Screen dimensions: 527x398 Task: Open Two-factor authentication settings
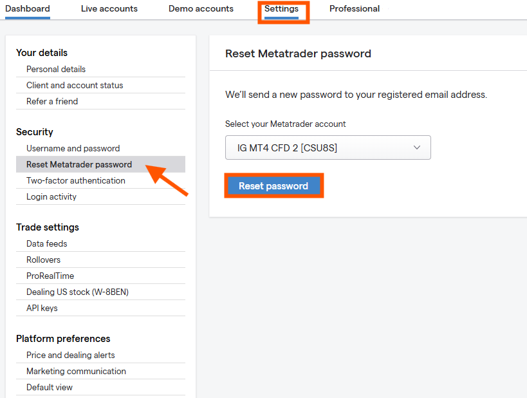tap(75, 180)
